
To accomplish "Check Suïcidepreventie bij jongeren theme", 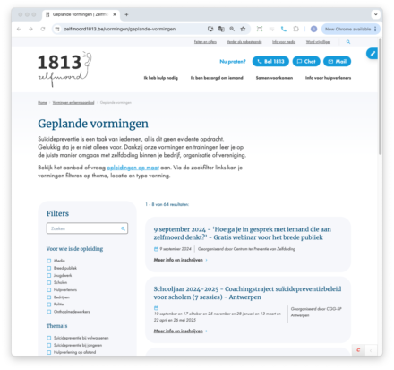I will click(x=49, y=345).
